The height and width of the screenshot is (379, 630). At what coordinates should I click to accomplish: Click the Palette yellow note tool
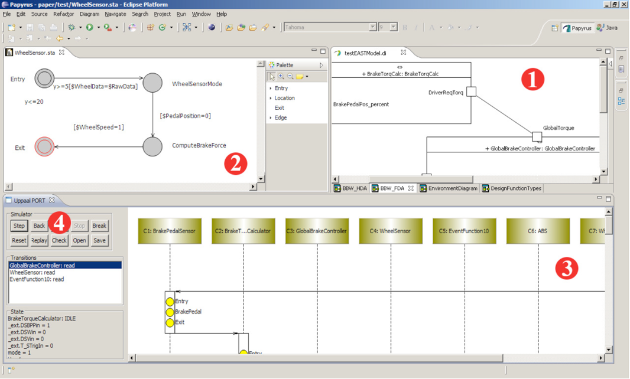[299, 76]
